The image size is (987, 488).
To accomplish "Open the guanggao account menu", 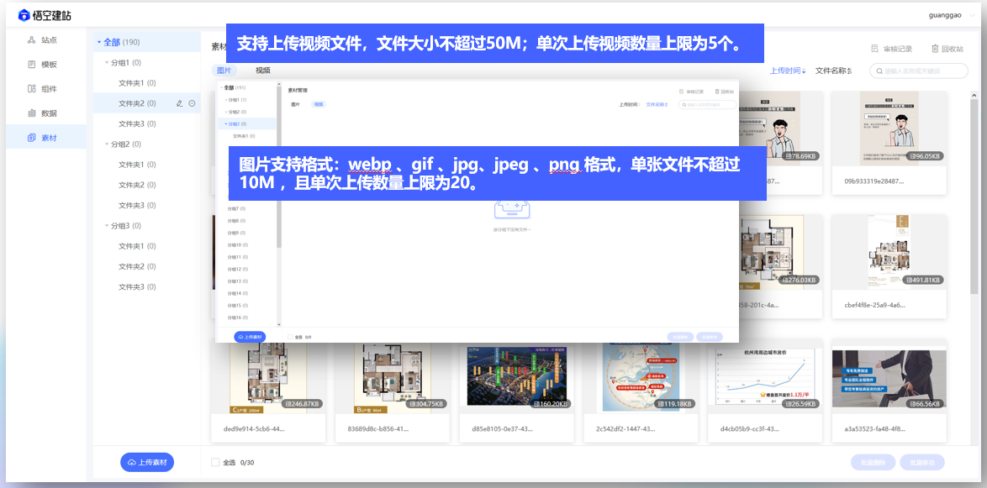I will click(946, 15).
